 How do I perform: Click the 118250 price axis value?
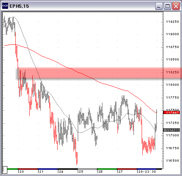pyautogui.click(x=172, y=72)
